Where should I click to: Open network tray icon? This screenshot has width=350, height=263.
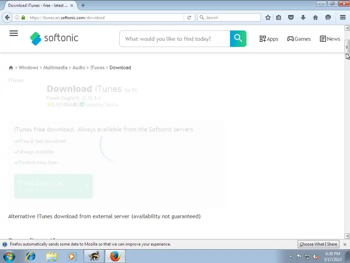coord(307,256)
